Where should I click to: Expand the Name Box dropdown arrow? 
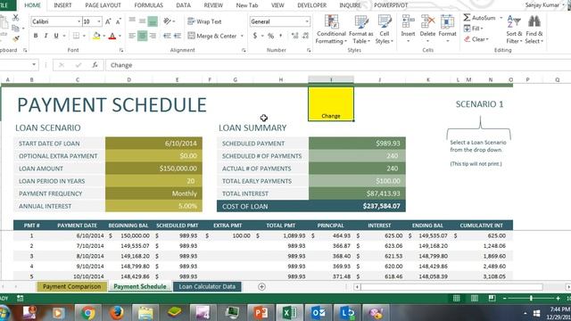click(x=34, y=65)
